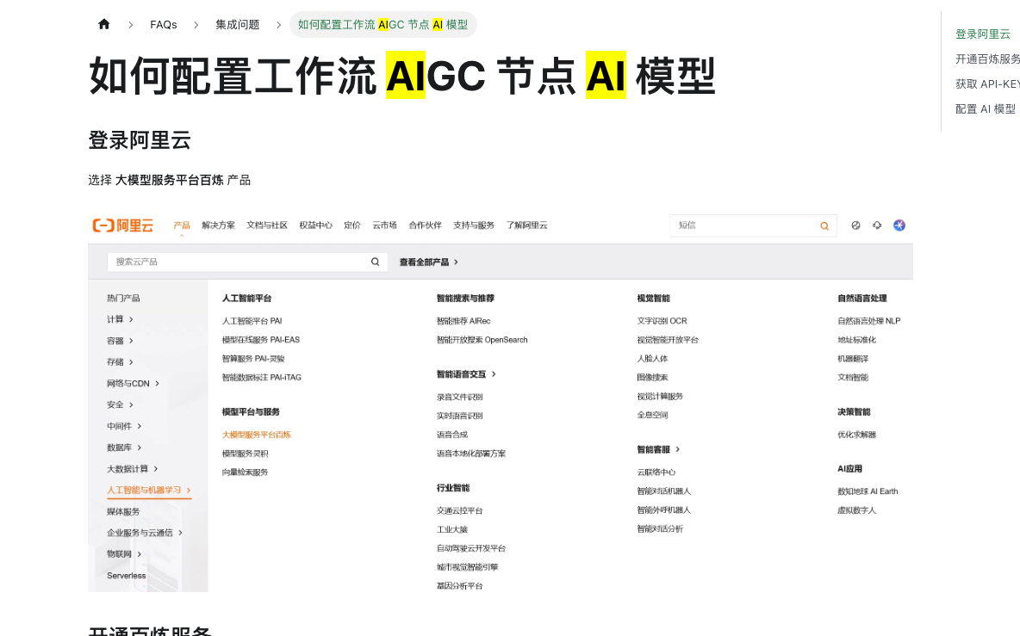This screenshot has height=636, width=1020.
Task: Open 集成问题 breadcrumb link
Action: pyautogui.click(x=238, y=25)
